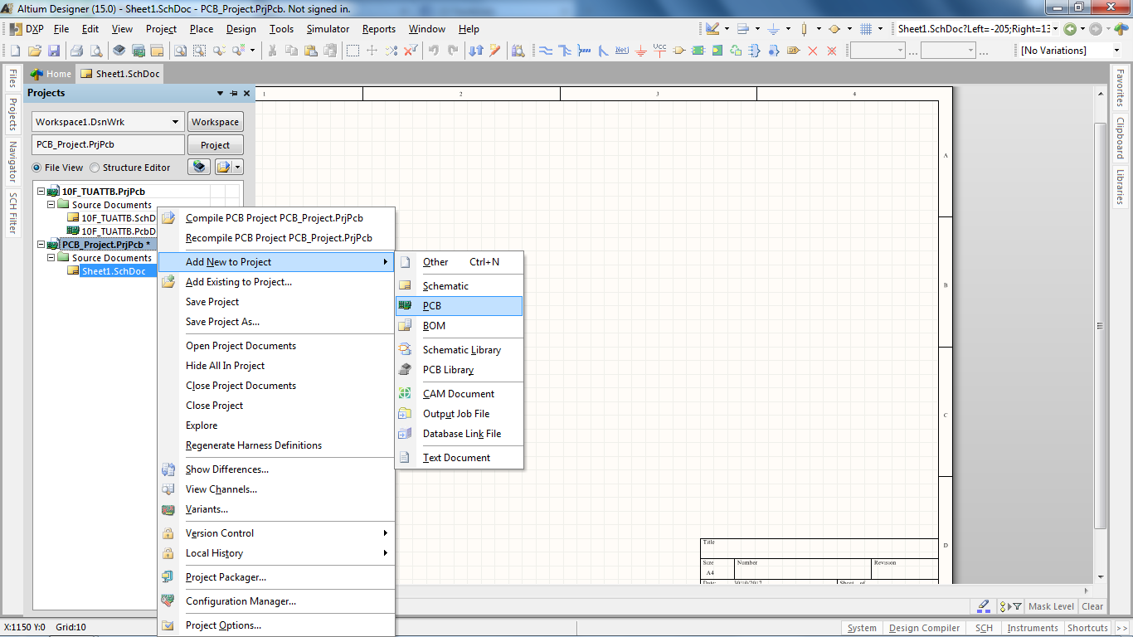Click the cross probe icon
The width and height of the screenshot is (1133, 637).
coord(495,51)
